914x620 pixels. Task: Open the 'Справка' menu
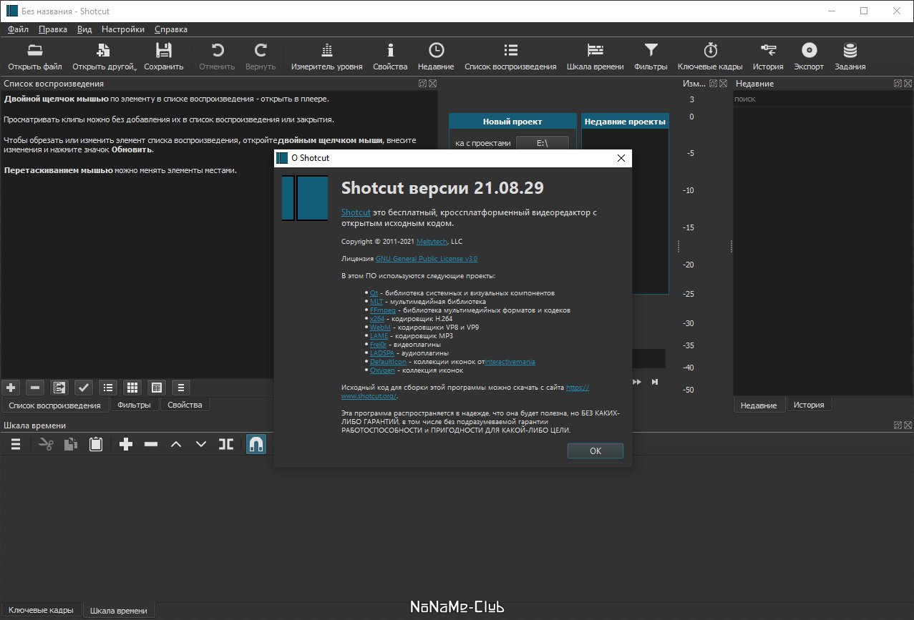pyautogui.click(x=171, y=29)
